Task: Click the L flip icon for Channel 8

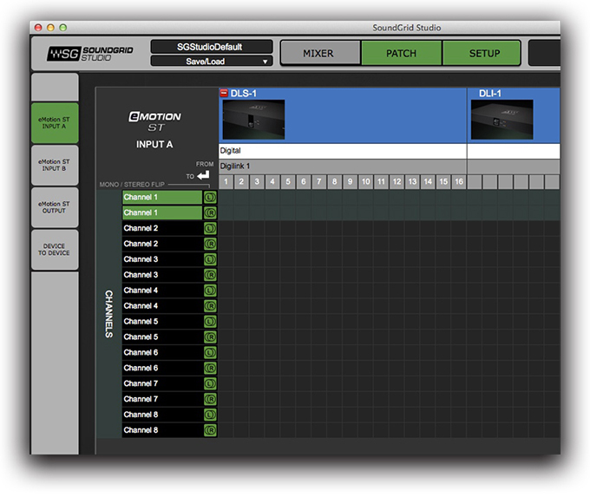Action: point(210,415)
